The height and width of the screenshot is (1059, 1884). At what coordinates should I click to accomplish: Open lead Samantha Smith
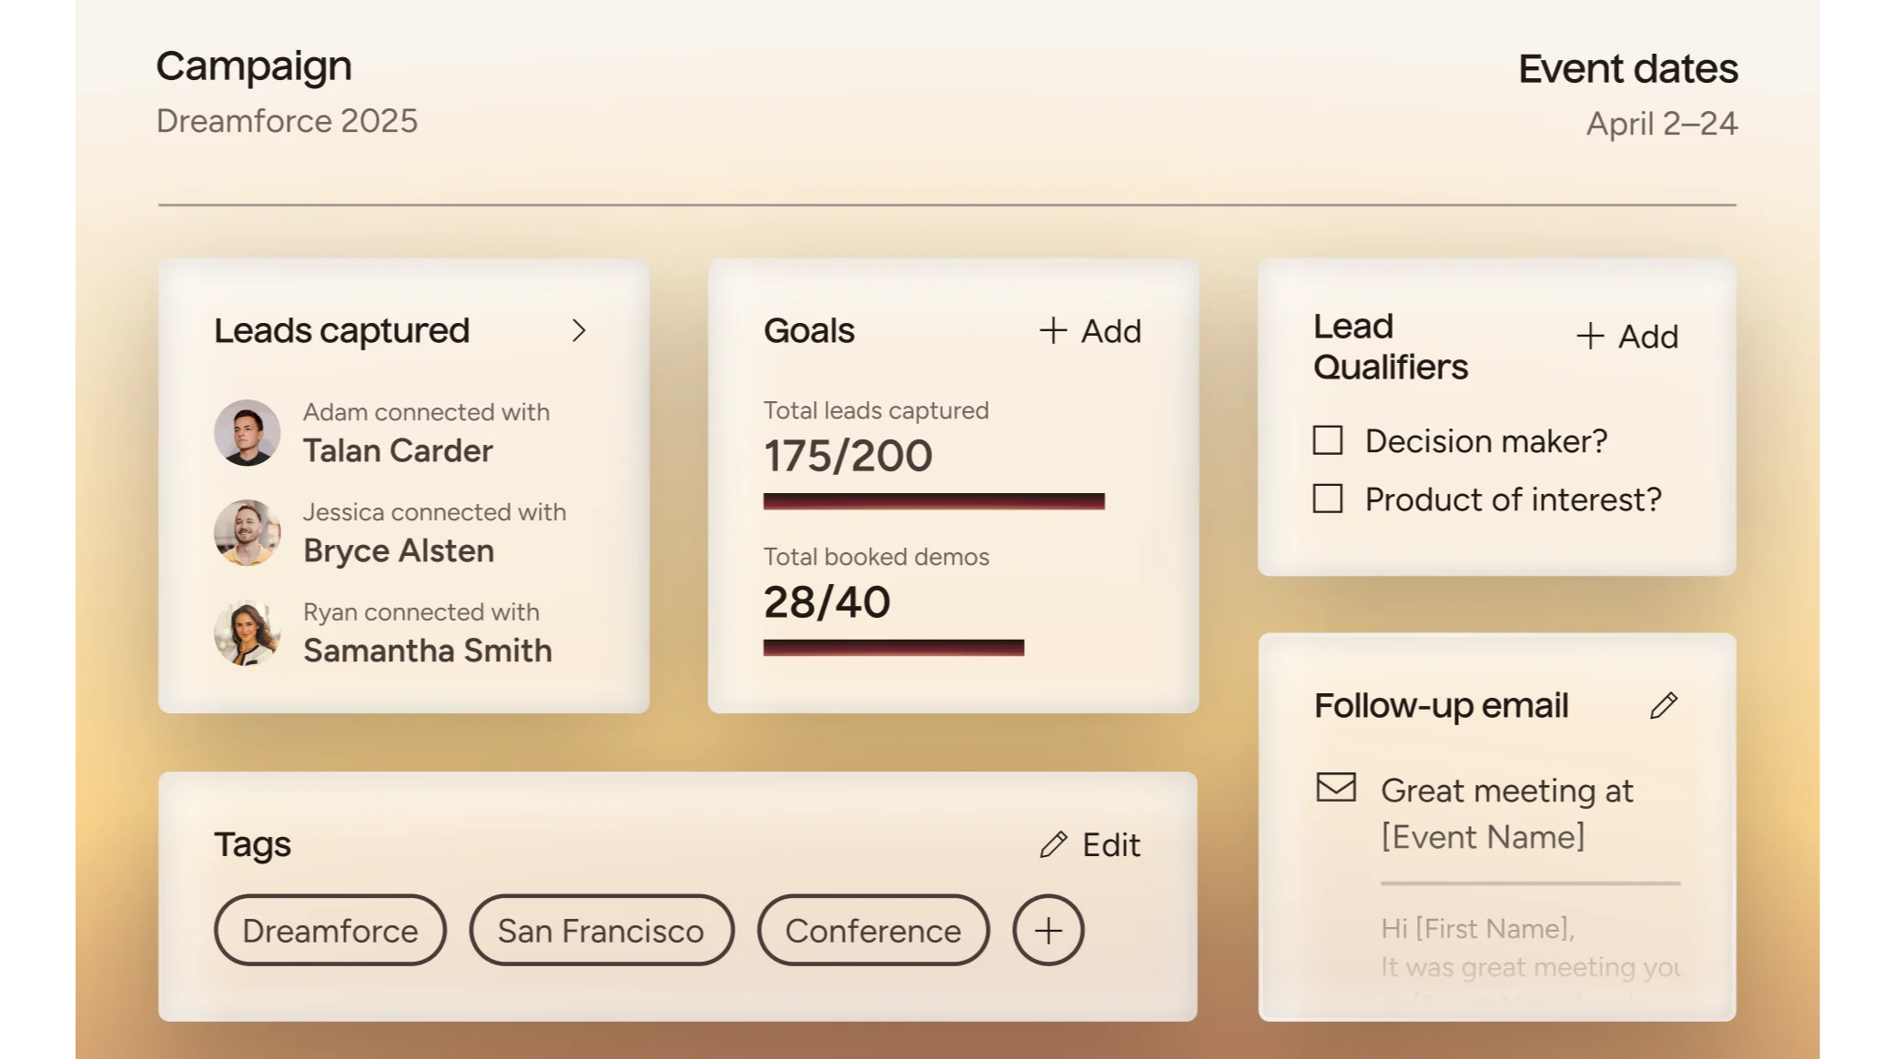428,651
